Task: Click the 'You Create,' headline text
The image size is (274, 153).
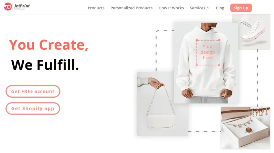Action: click(49, 45)
